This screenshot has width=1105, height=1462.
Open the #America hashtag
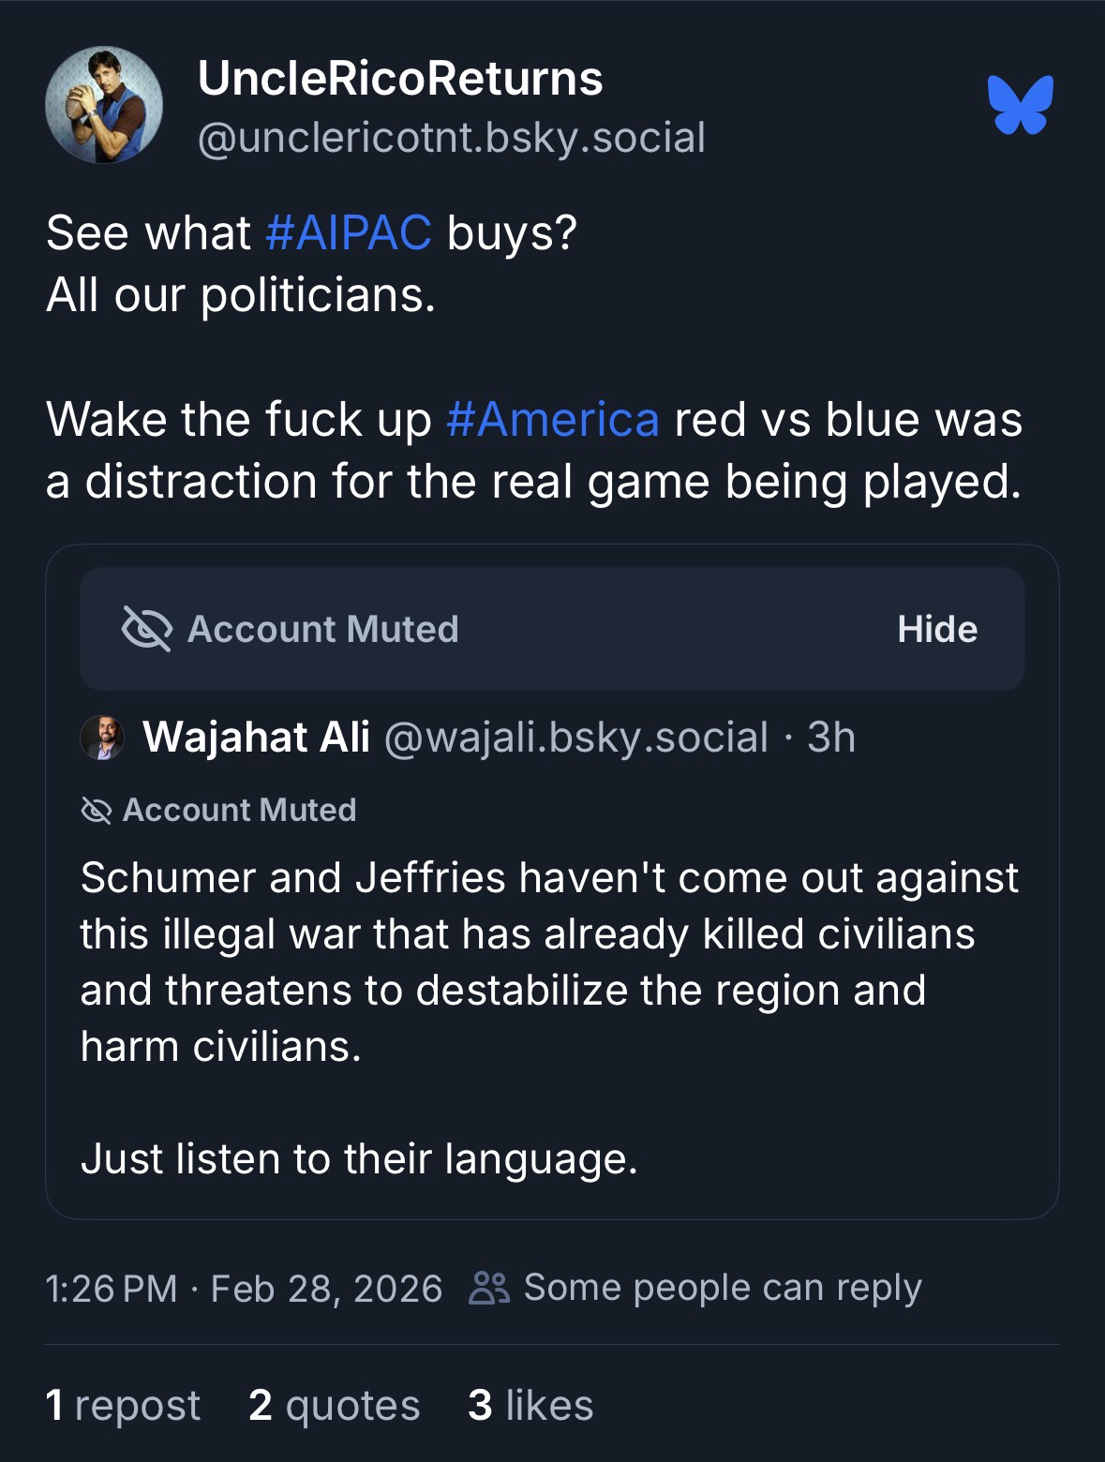pos(553,418)
